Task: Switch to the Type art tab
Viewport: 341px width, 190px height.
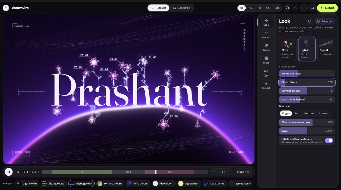Action: pyautogui.click(x=159, y=8)
